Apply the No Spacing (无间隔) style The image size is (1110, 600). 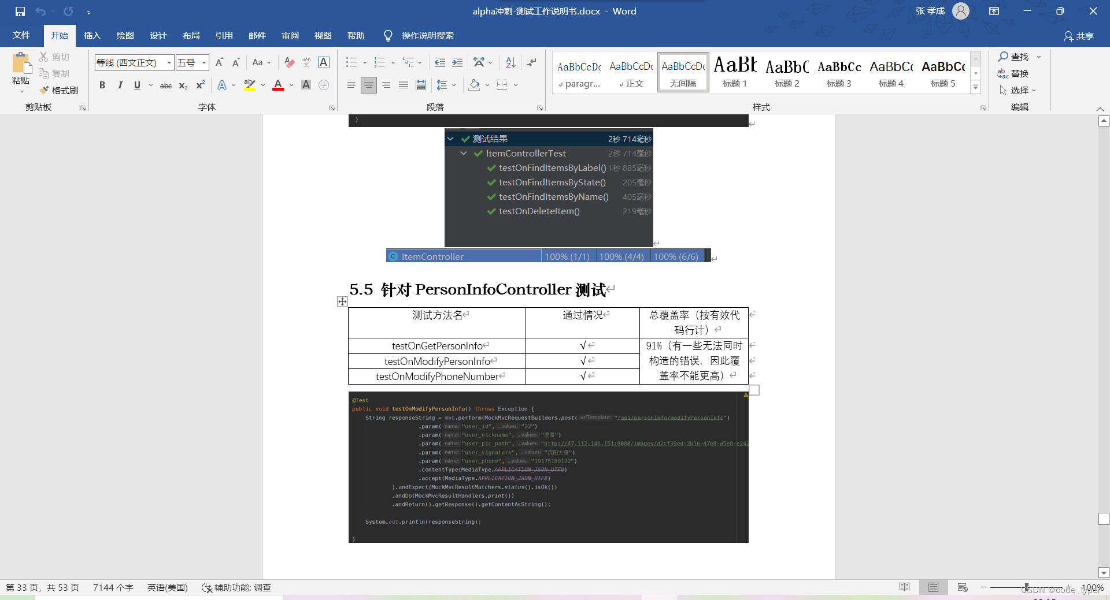683,72
